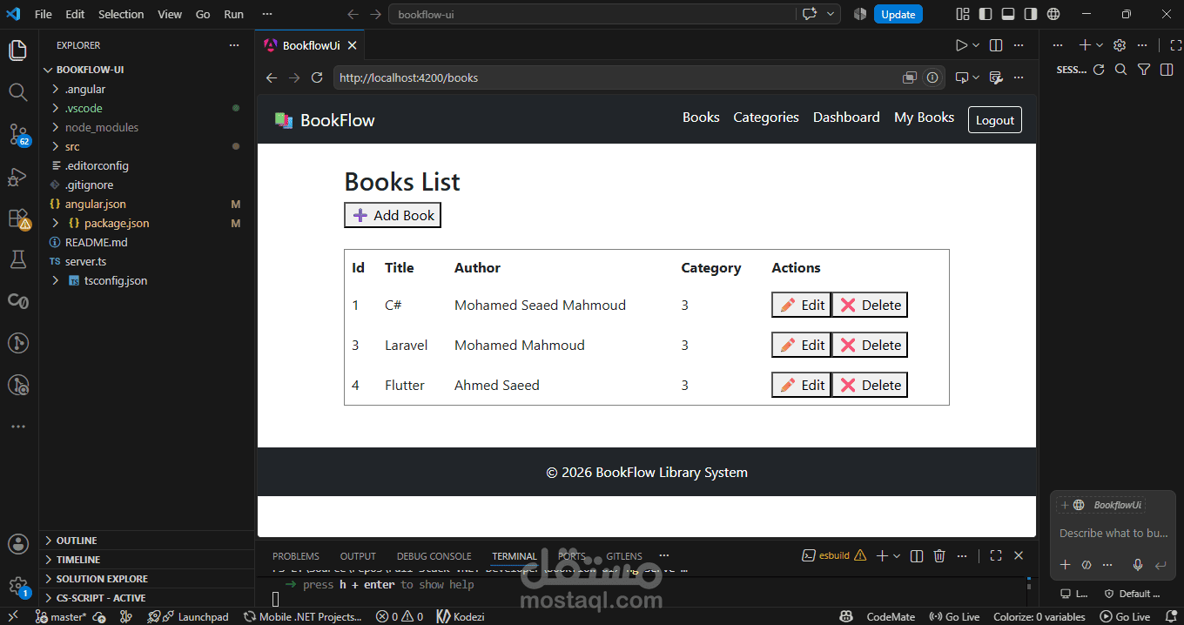Open the Categories nav link

pos(766,118)
